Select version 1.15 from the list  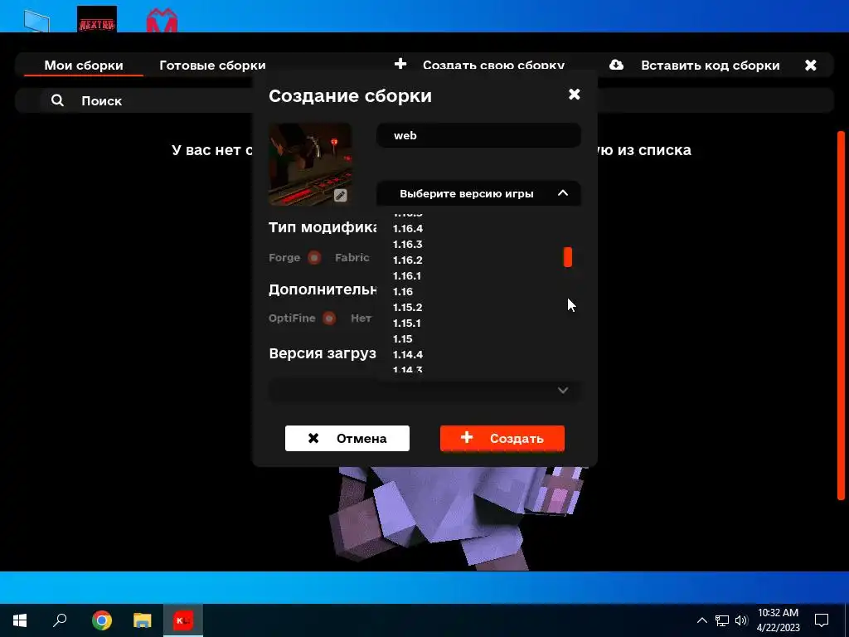[x=403, y=338]
